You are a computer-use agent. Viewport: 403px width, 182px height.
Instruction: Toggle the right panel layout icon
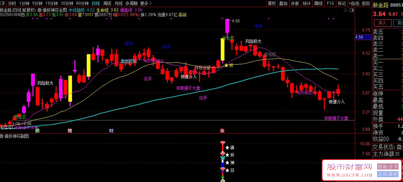(x=351, y=10)
